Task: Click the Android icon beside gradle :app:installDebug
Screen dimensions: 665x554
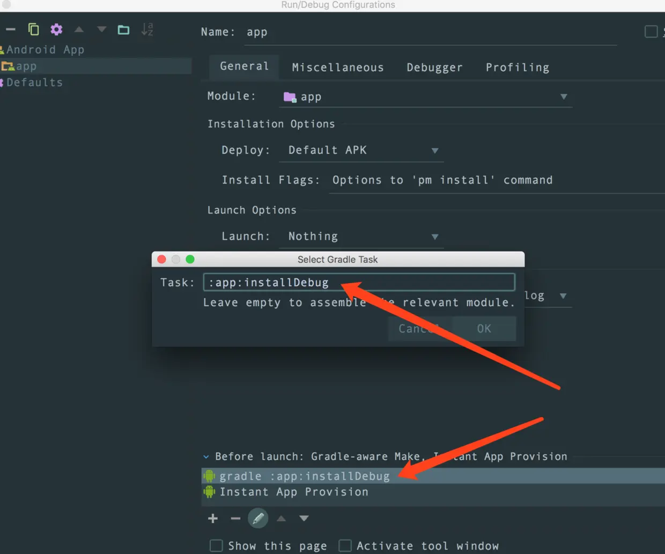Action: pos(210,476)
